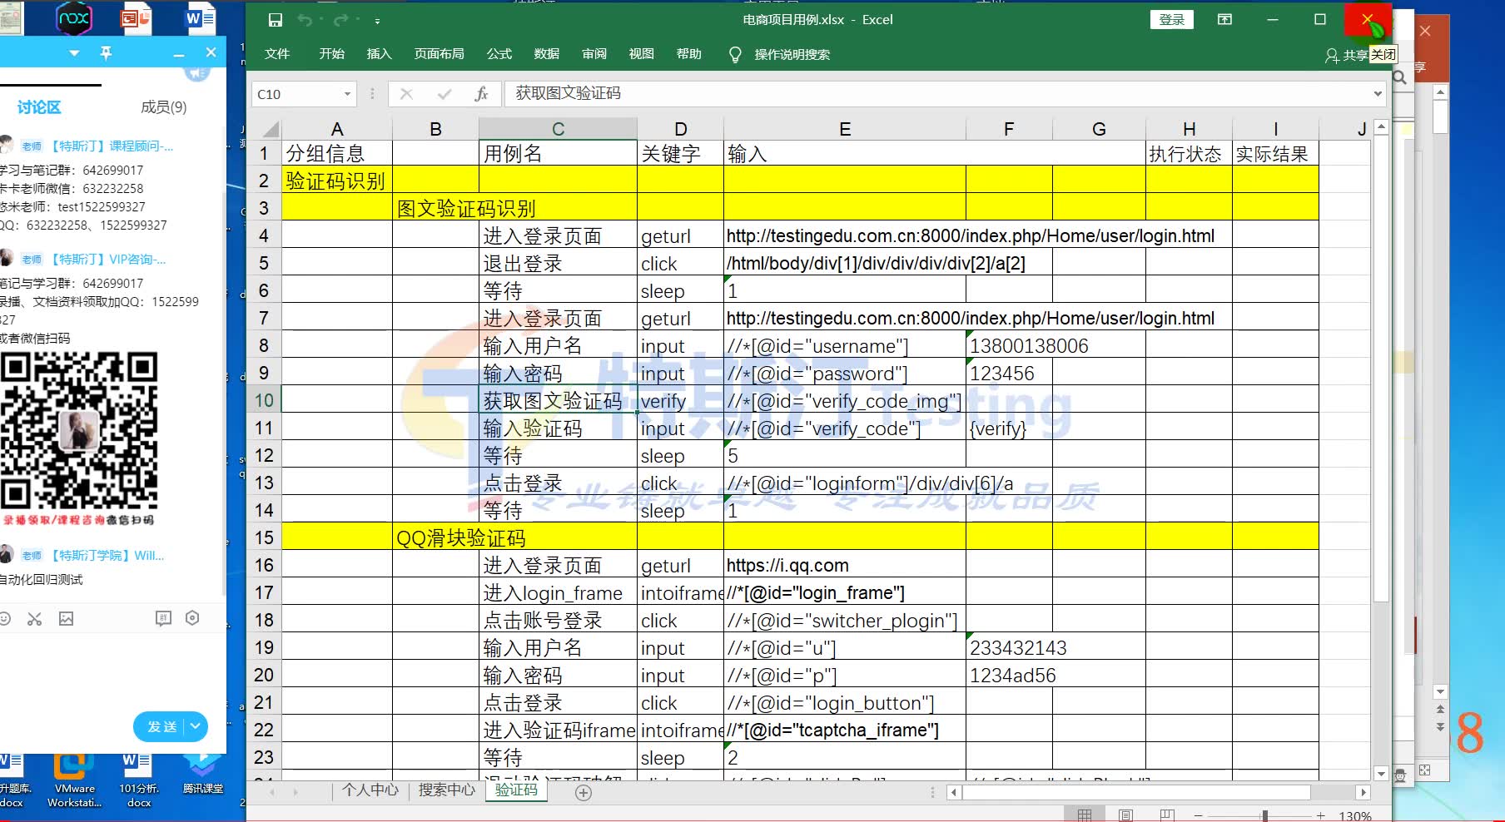Click the zoom slider handle

[1264, 816]
